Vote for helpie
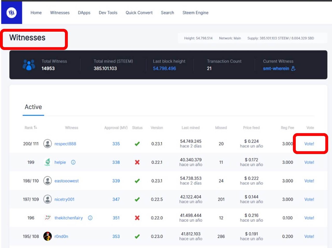The height and width of the screenshot is (248, 332). tap(309, 162)
